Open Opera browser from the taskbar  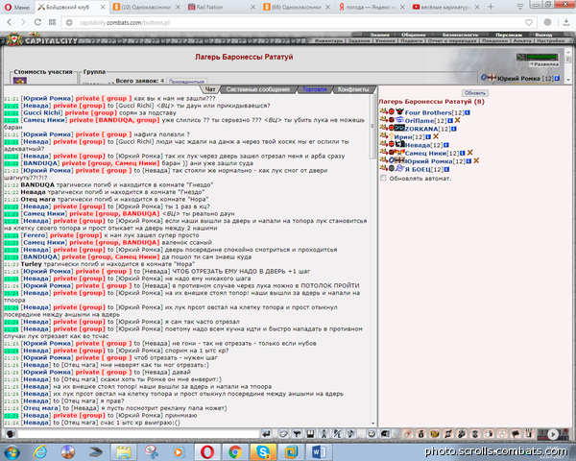point(207,451)
